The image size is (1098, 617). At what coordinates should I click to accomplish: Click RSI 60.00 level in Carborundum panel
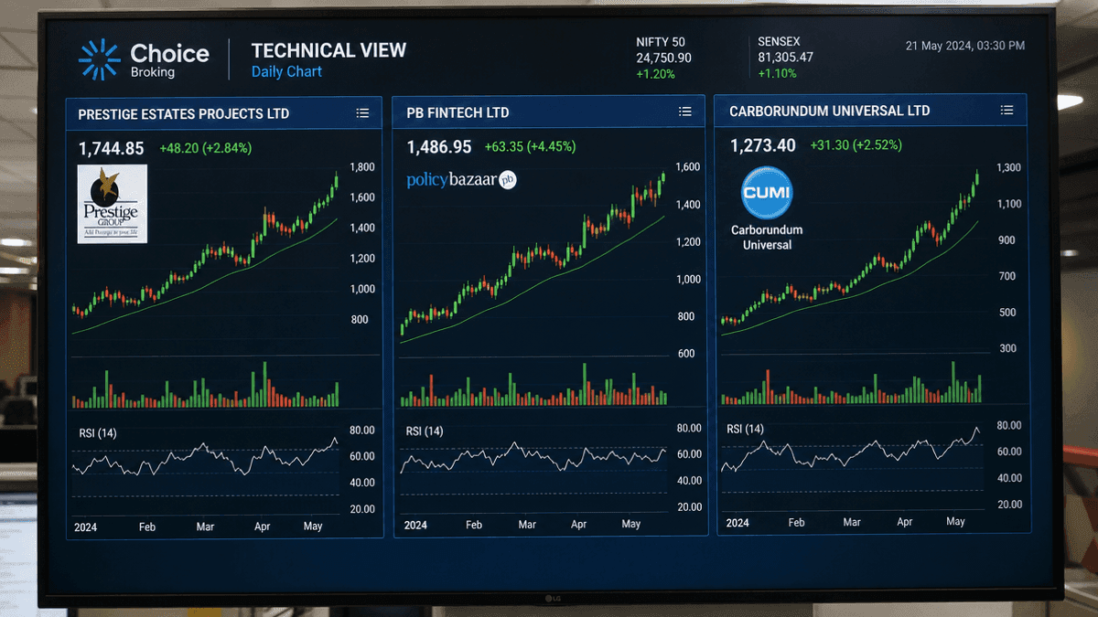click(x=1009, y=452)
